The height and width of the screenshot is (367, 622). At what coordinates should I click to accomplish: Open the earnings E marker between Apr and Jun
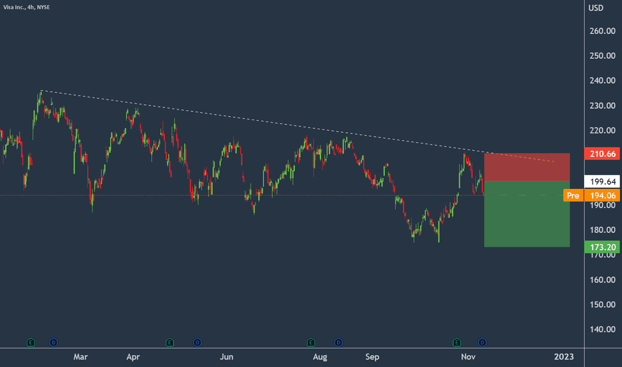click(170, 342)
